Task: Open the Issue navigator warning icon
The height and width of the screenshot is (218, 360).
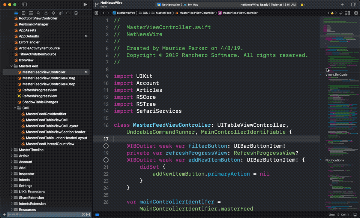Action: pyautogui.click(x=46, y=13)
